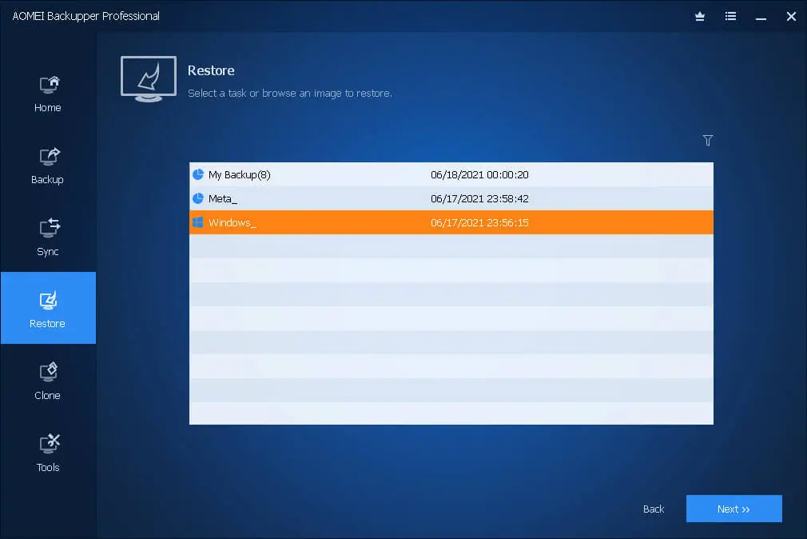Go to the Backup section
807x539 pixels.
(48, 166)
